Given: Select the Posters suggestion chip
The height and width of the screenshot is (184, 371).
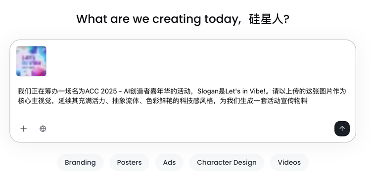Looking at the screenshot, I should pos(130,162).
